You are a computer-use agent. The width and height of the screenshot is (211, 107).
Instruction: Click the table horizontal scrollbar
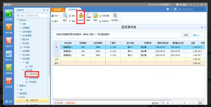tap(113, 99)
